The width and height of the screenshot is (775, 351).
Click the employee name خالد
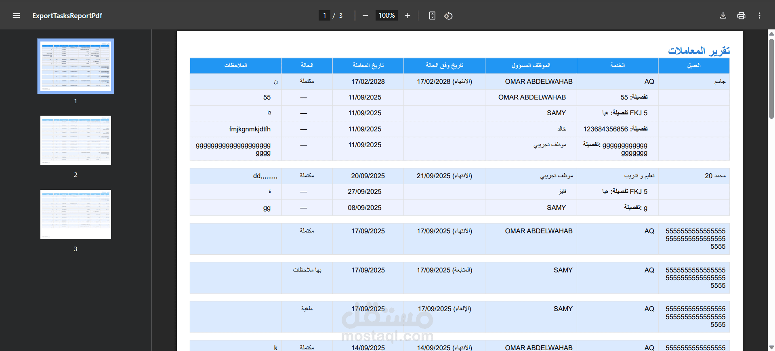(x=562, y=129)
